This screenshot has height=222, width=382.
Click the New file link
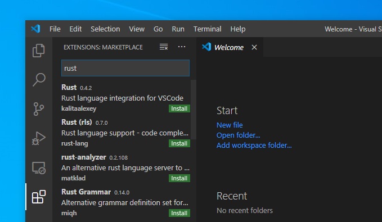tap(230, 125)
